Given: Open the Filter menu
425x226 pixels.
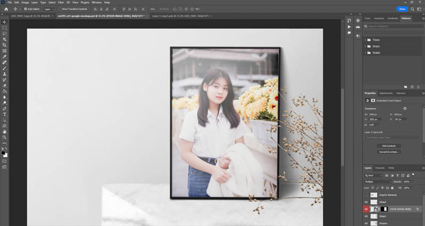Looking at the screenshot, I should point(61,3).
